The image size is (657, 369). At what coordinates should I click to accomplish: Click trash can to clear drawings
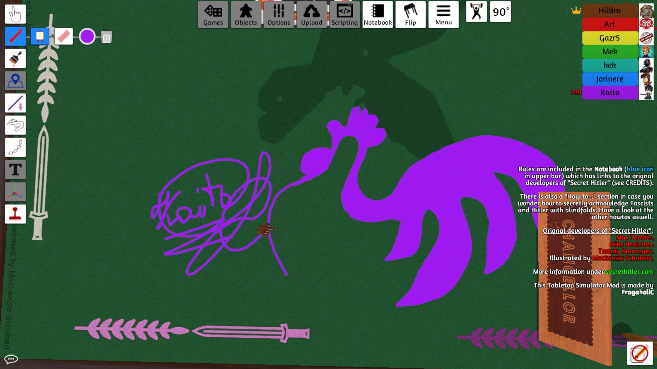point(106,37)
